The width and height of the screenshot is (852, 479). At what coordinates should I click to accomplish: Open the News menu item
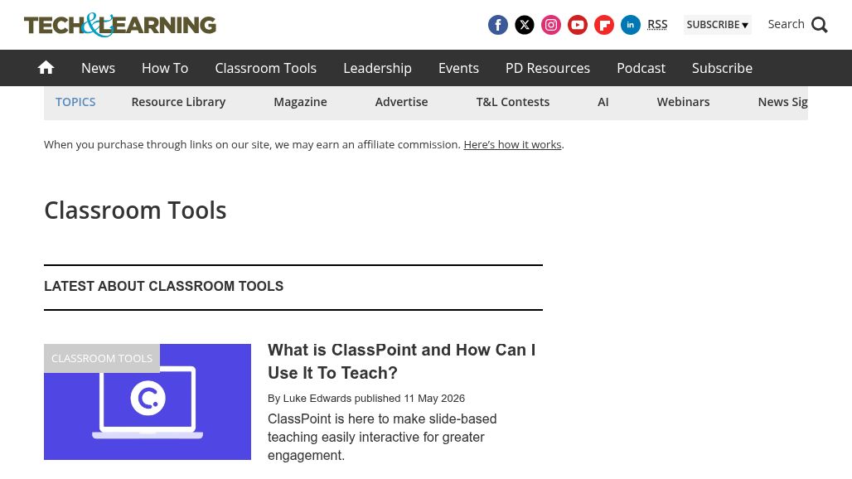coord(99,68)
